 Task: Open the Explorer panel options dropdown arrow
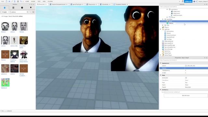pos(205,4)
